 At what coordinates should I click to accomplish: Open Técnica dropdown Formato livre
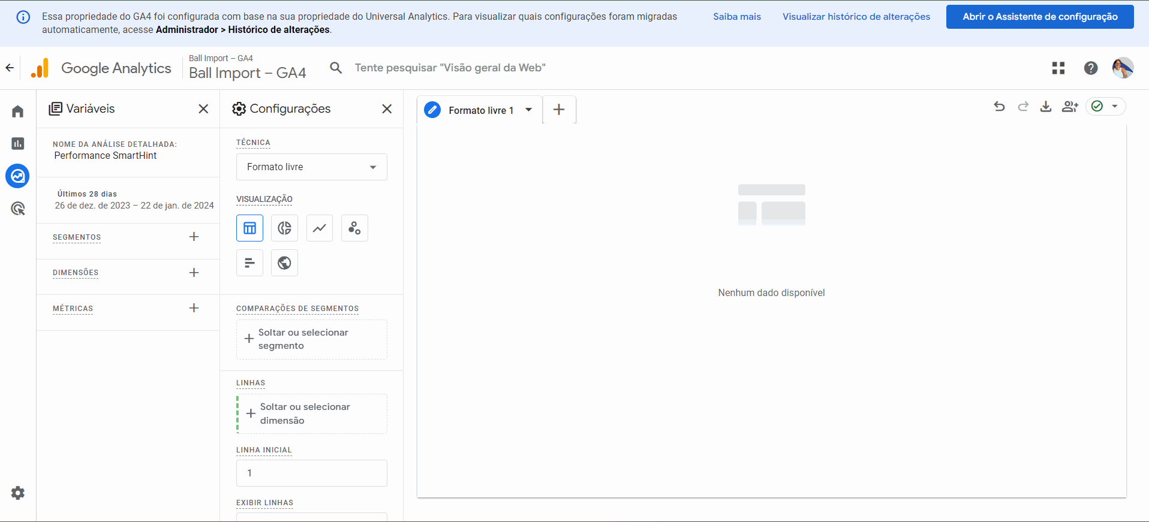pyautogui.click(x=312, y=167)
